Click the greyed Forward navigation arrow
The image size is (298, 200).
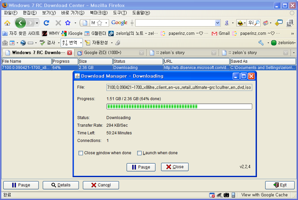click(30, 23)
